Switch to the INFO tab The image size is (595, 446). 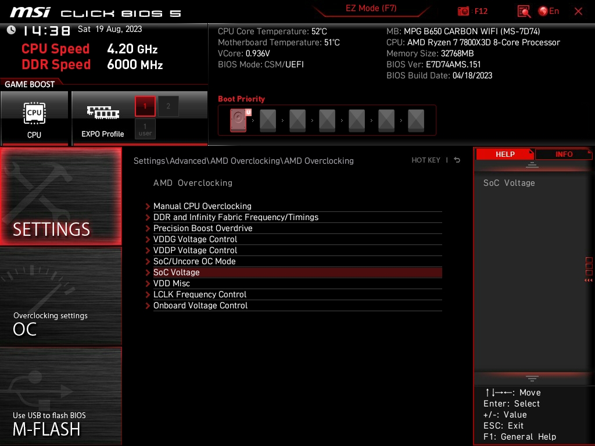[564, 154]
